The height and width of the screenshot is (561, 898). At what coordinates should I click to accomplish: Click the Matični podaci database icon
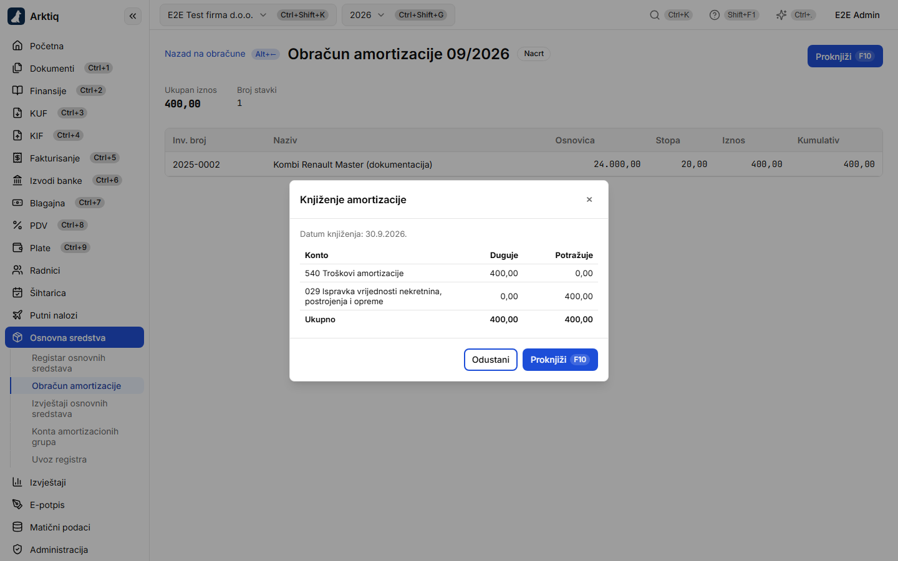(x=17, y=527)
